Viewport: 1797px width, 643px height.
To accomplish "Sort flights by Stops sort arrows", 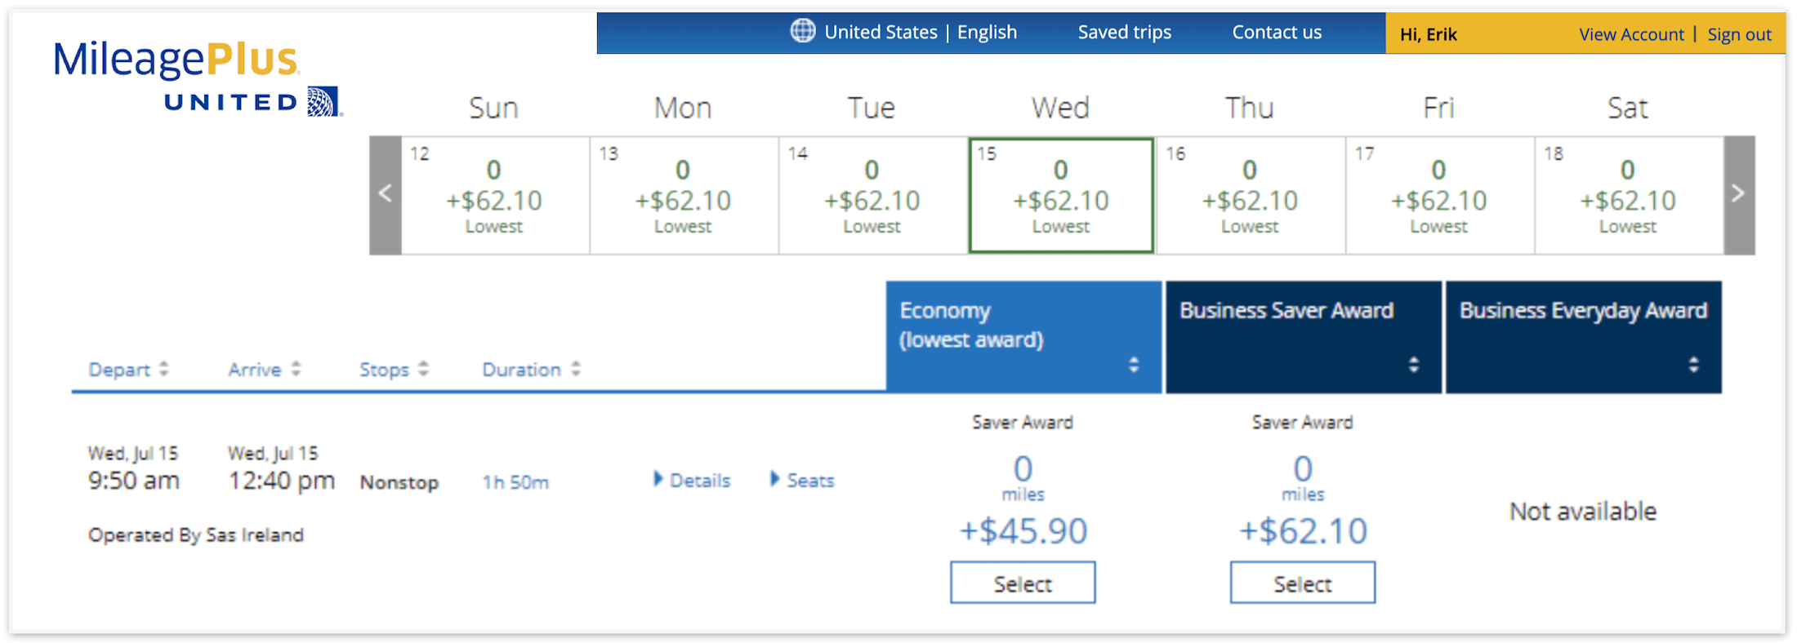I will point(423,369).
